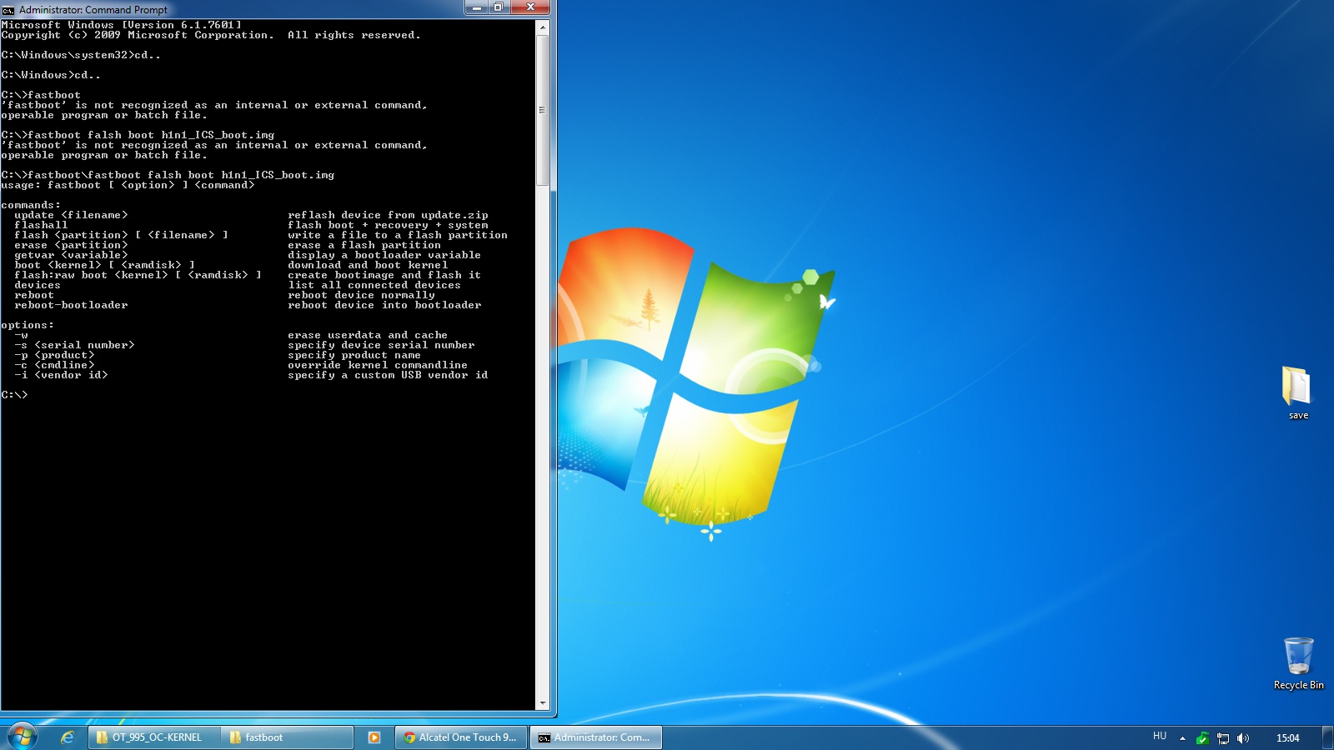Click 'override kernel commandline' text
This screenshot has width=1334, height=750.
pos(378,365)
